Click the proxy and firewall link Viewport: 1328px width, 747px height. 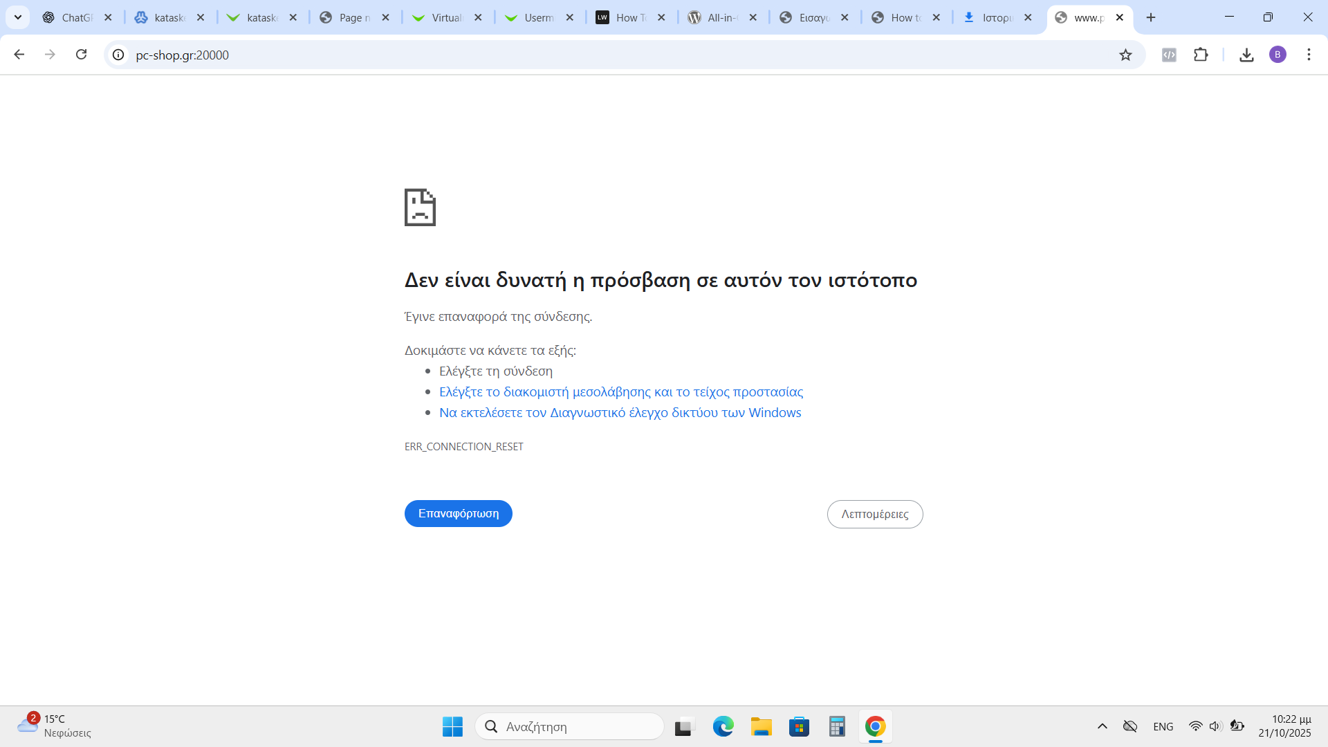tap(620, 391)
